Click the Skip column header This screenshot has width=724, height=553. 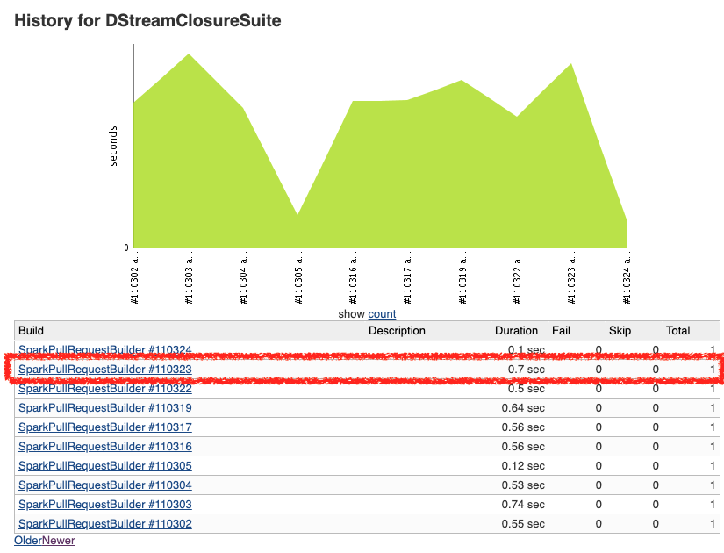pos(620,331)
